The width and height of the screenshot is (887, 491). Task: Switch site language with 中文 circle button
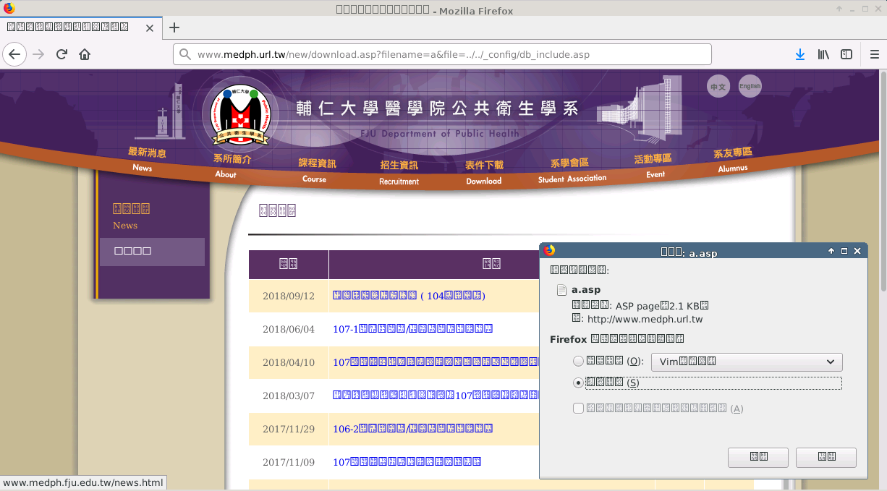[718, 86]
